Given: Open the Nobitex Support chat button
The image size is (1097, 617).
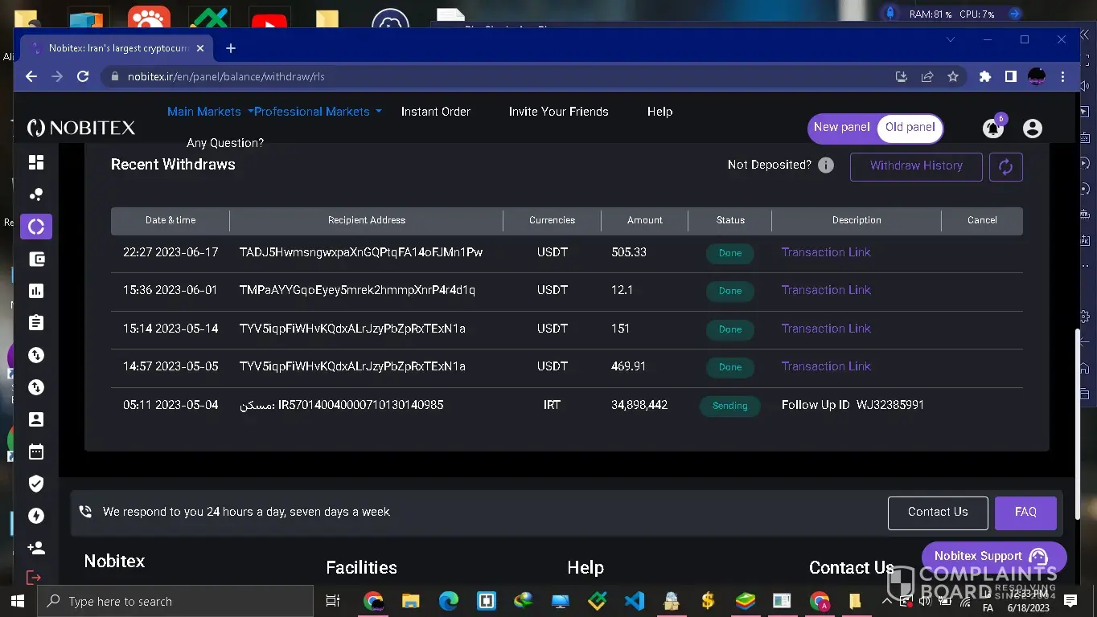Looking at the screenshot, I should point(994,557).
